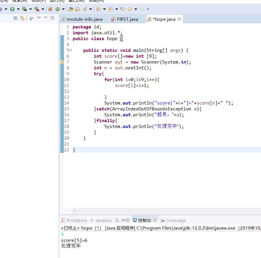This screenshot has height=258, width=261.
Task: Expand the Previous Annotation dropdown arrow
Action: pyautogui.click(x=117, y=9)
